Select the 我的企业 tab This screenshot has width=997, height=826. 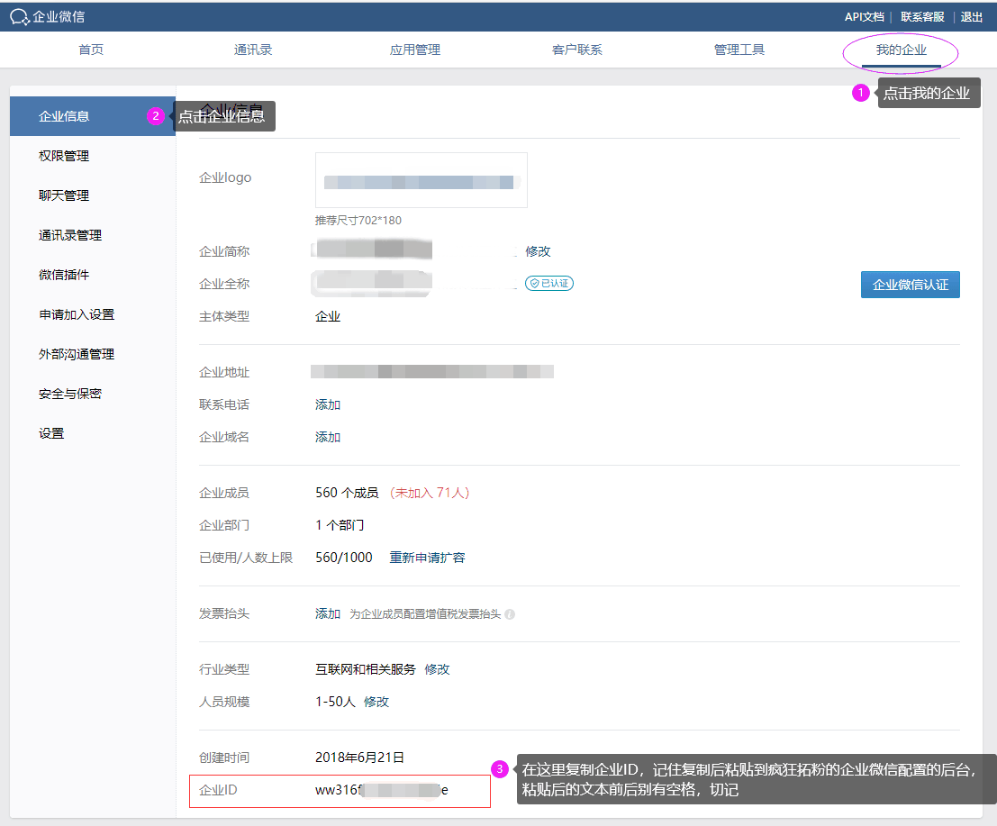(901, 50)
